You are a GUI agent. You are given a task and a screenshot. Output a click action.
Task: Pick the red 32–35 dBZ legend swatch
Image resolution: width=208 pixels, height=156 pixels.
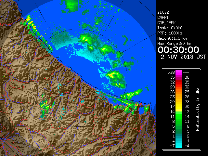[179, 82]
